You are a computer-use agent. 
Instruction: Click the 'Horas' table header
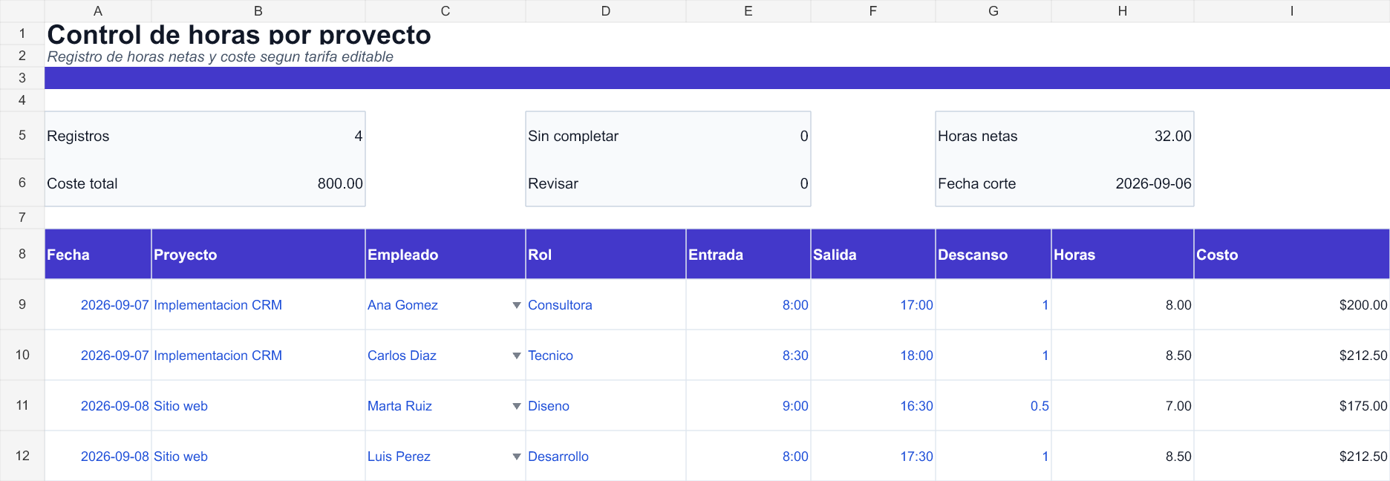click(1123, 255)
